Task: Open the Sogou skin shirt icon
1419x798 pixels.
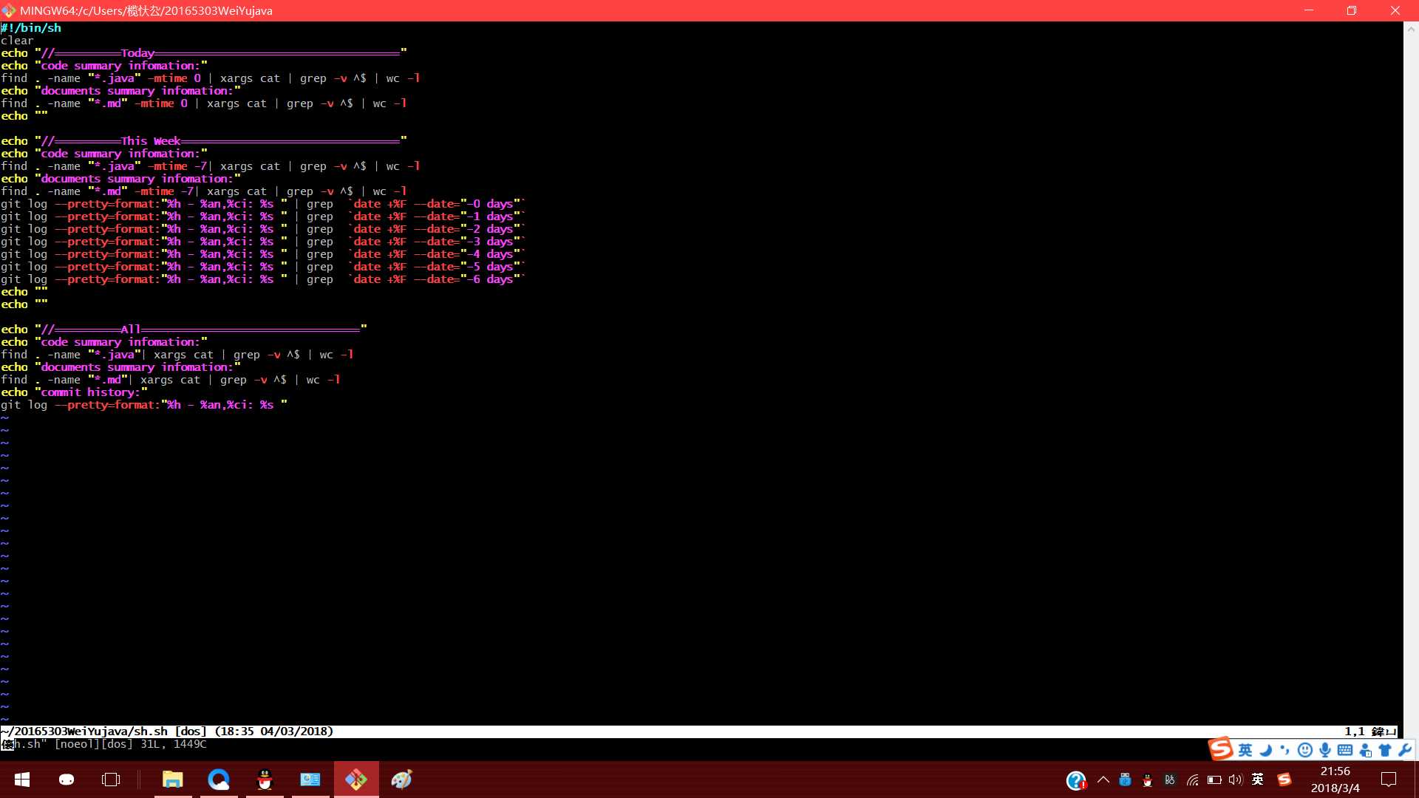Action: coord(1385,751)
